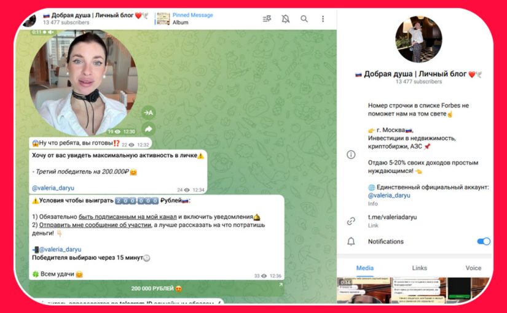
Task: Toggle the Notifications switch
Action: pos(483,241)
